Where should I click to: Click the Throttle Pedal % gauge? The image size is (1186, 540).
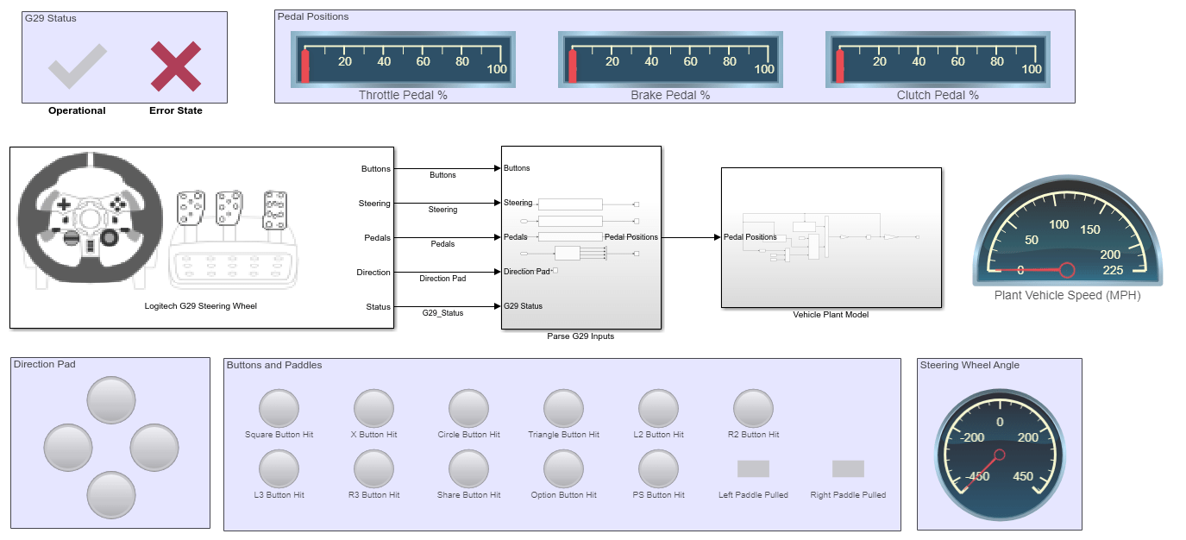pyautogui.click(x=403, y=60)
